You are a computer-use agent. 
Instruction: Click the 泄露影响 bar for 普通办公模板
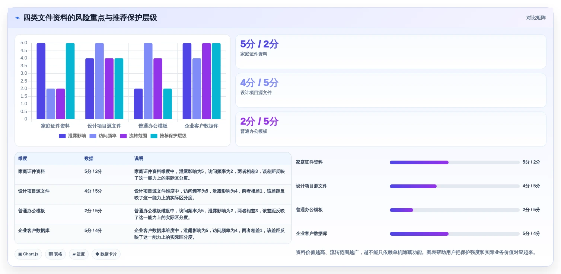[138, 104]
